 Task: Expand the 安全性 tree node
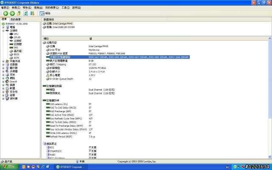click(3, 92)
